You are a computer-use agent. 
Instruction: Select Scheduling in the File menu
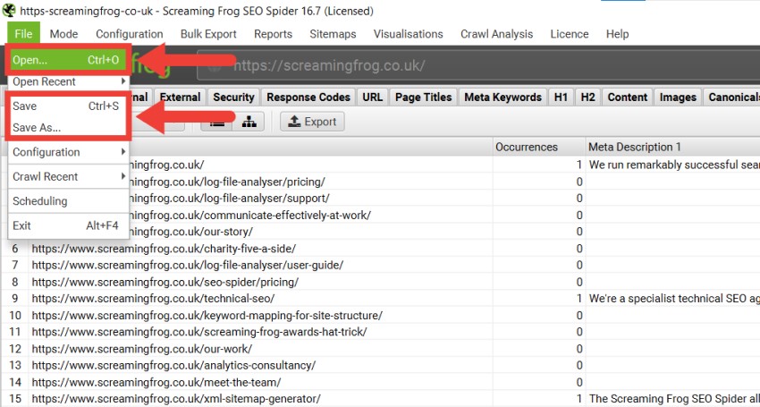click(68, 201)
